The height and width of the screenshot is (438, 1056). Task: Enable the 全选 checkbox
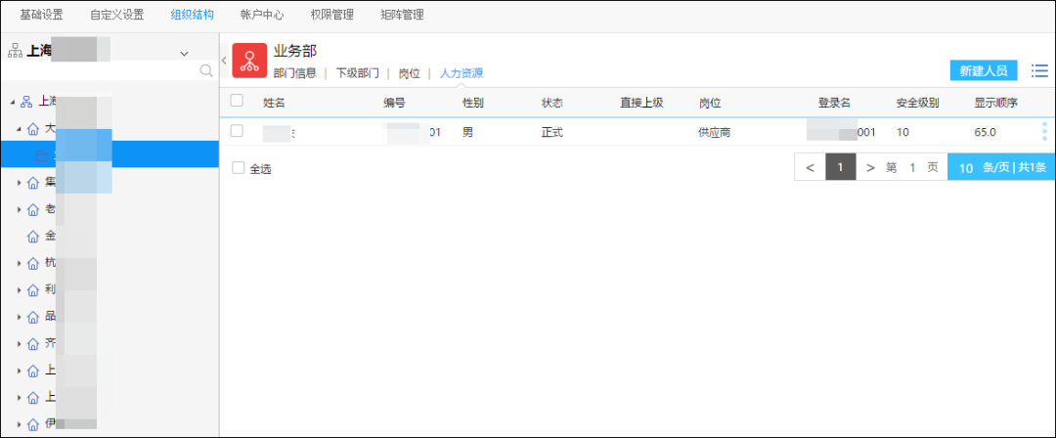tap(239, 168)
